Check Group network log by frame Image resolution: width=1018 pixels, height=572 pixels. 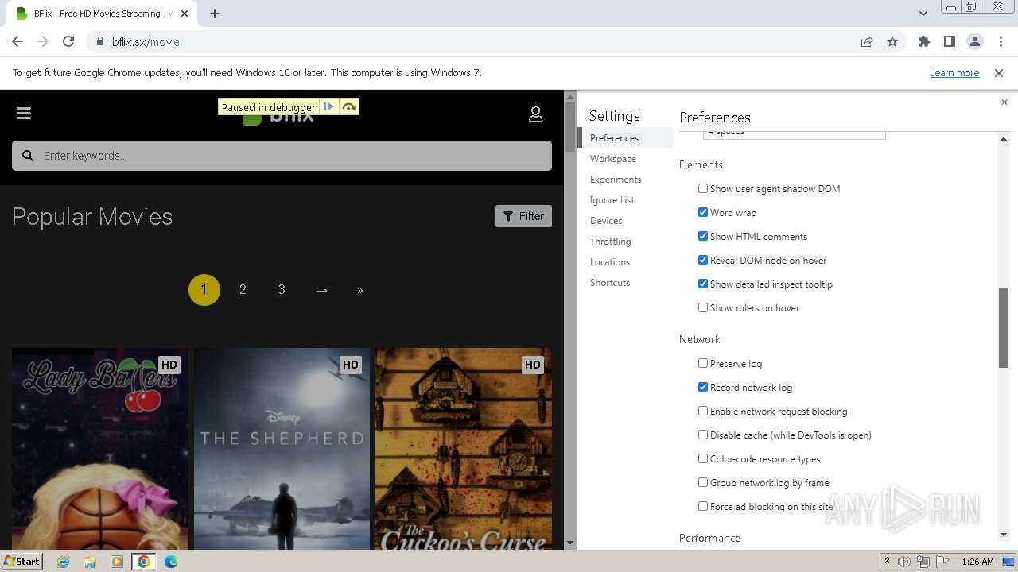pos(703,482)
